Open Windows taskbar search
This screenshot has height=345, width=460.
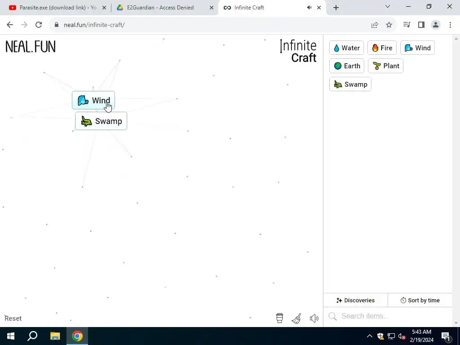point(32,336)
